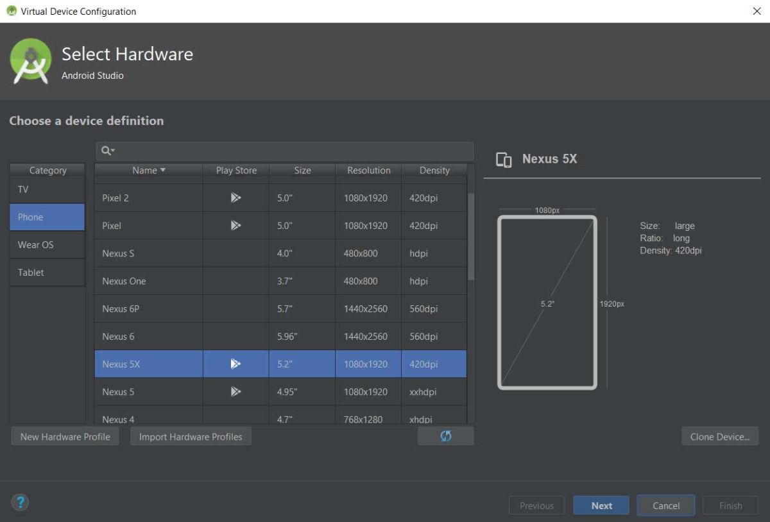Sort by the Size column header
770x522 pixels.
(x=302, y=170)
